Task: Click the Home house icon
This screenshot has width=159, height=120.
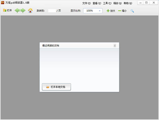Action: 30,11
